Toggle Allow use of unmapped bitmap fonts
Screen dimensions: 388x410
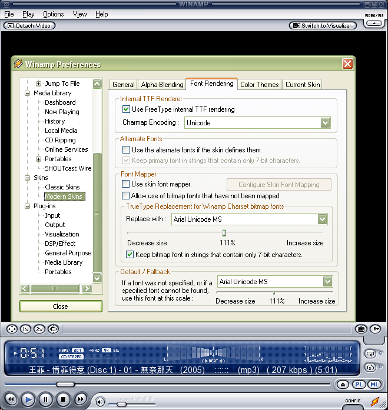click(125, 195)
